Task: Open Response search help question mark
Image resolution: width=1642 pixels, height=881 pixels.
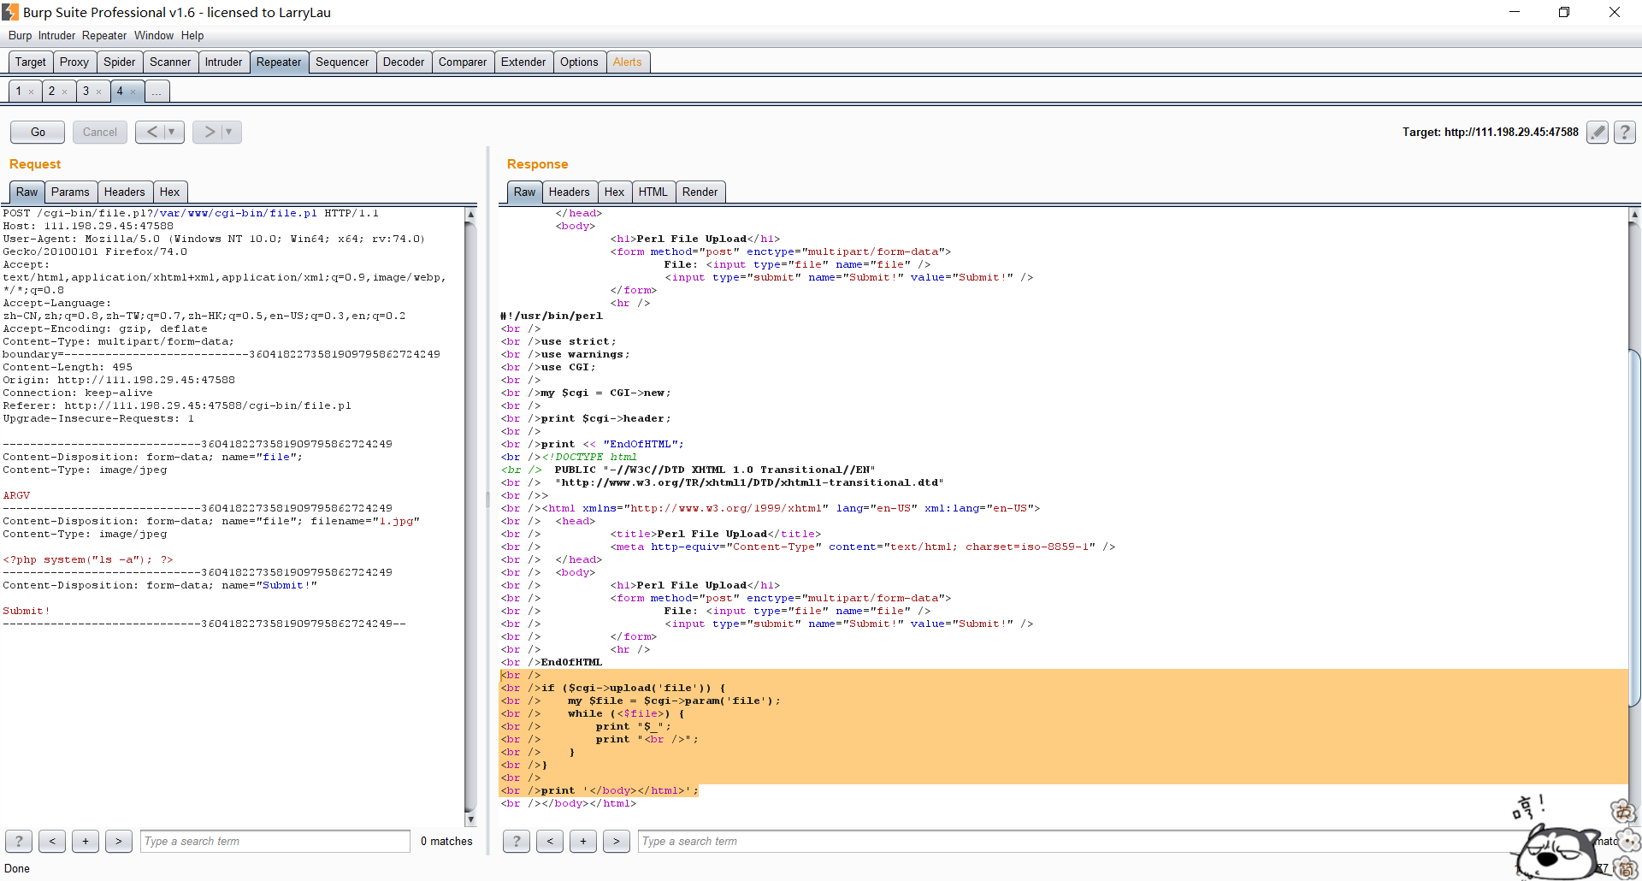Action: tap(517, 841)
